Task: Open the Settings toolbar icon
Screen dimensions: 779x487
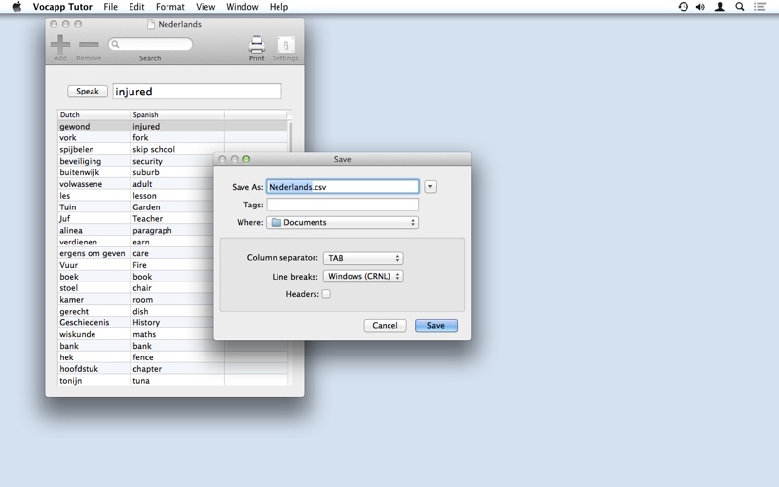Action: tap(285, 45)
